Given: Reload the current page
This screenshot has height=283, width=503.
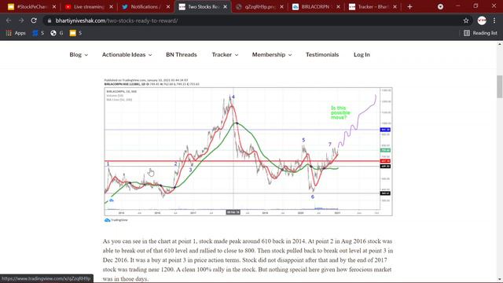Looking at the screenshot, I should [34, 20].
